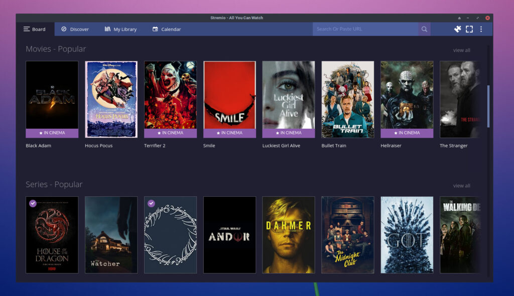Choose the Smile movie poster
Image resolution: width=514 pixels, height=296 pixels.
[x=229, y=99]
